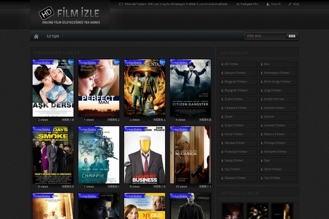Open the Üye Ol link
329x219 pixels.
[273, 4]
